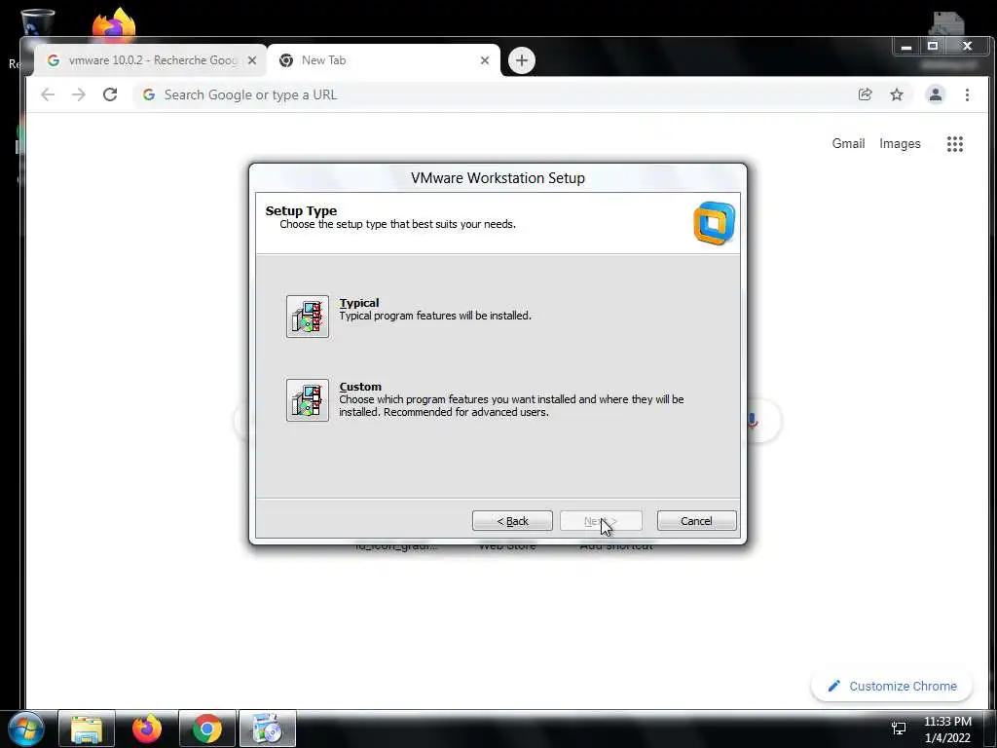Select the Custom setup type icon
Viewport: 997px width, 748px height.
[307, 400]
